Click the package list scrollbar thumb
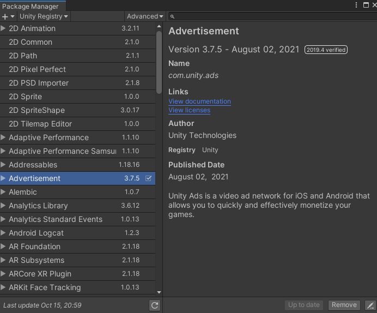 pos(159,62)
